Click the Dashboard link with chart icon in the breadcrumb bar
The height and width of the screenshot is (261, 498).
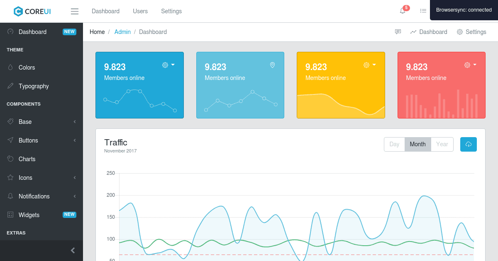tap(429, 32)
